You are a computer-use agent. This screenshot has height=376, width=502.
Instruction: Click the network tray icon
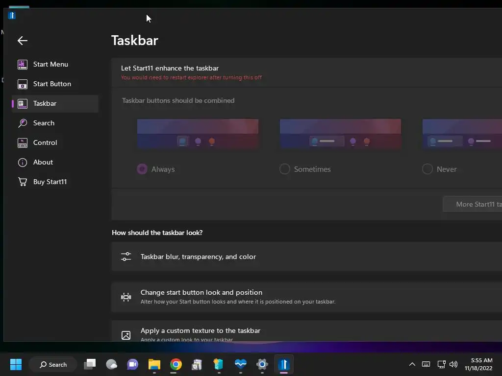442,364
